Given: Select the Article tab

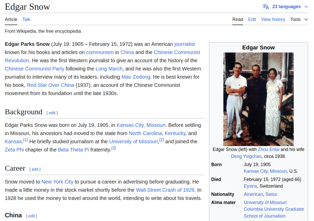Looking at the screenshot, I should point(11,19).
